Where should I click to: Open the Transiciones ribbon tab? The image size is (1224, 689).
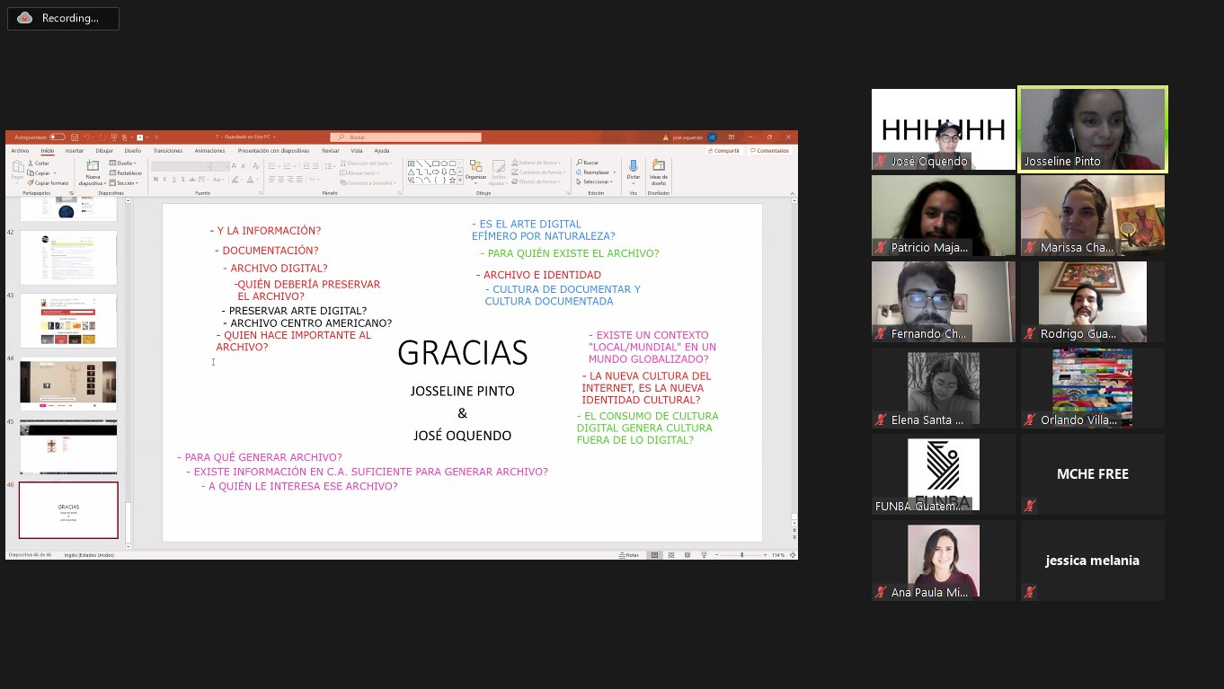click(168, 151)
